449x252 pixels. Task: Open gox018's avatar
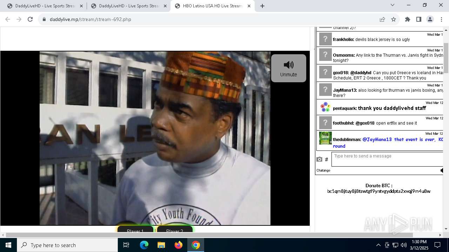[x=326, y=72]
